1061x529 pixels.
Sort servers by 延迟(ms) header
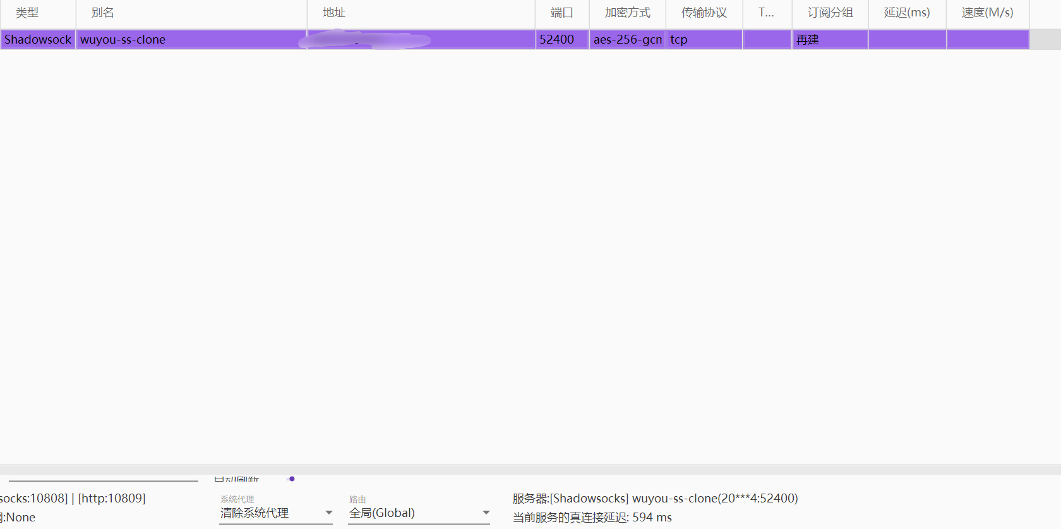click(x=906, y=13)
